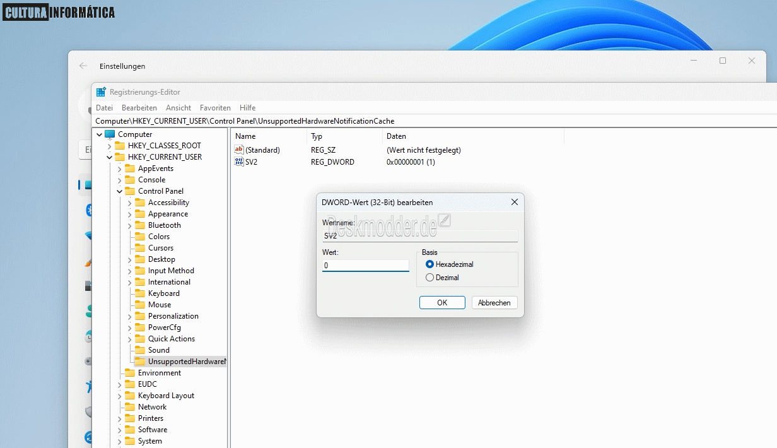Click Abbrechen in the DWORD dialog
The height and width of the screenshot is (448, 777).
(494, 303)
